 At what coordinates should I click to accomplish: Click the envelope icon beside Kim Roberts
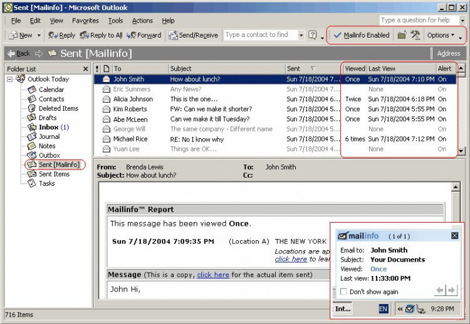coord(106,109)
